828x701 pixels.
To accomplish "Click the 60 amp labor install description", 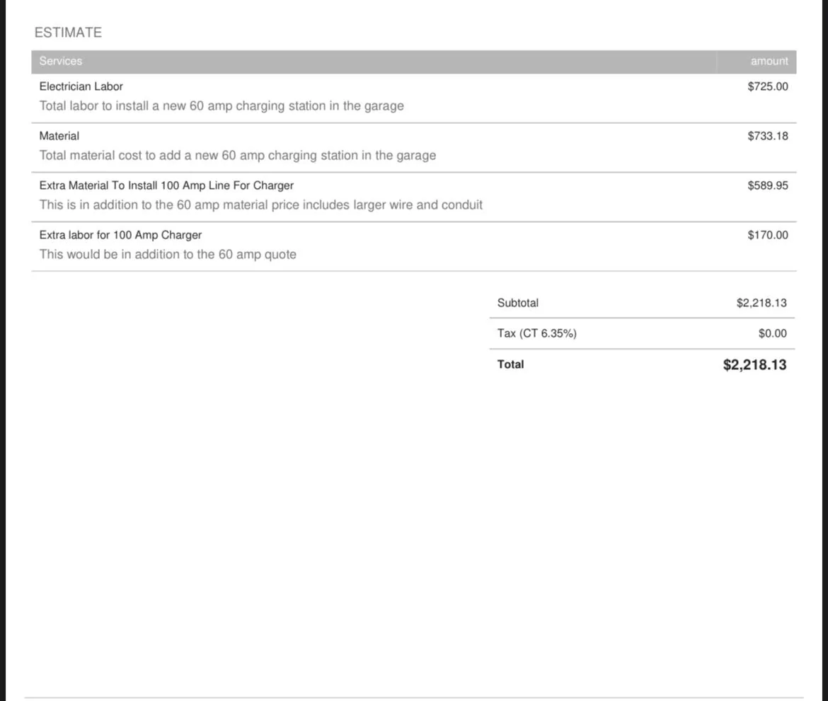I will [222, 106].
